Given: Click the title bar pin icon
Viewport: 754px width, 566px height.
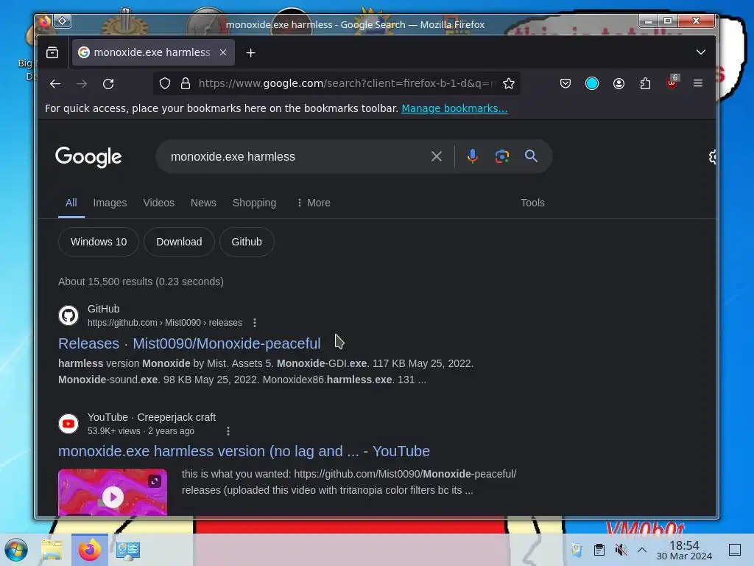Looking at the screenshot, I should click(63, 21).
